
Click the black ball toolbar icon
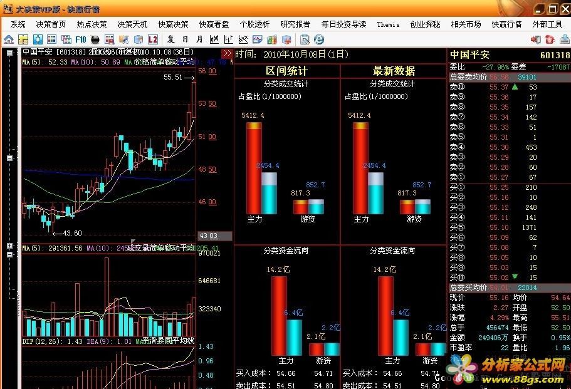pos(95,39)
